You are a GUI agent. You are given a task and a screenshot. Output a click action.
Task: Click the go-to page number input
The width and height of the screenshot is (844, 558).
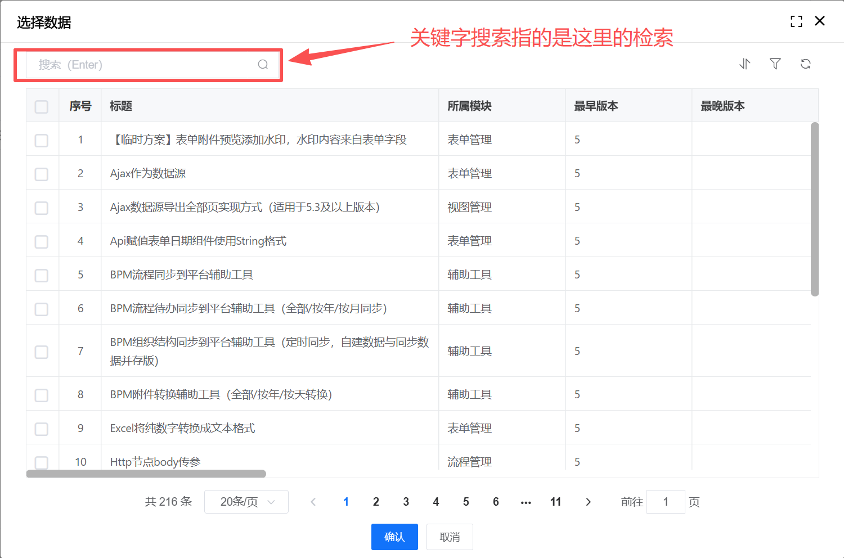[666, 502]
